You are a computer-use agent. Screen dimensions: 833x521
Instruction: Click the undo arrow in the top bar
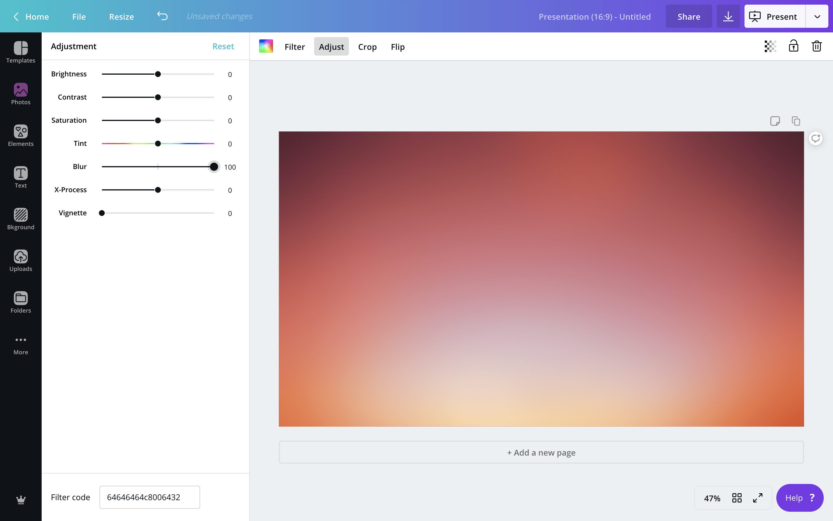tap(162, 16)
